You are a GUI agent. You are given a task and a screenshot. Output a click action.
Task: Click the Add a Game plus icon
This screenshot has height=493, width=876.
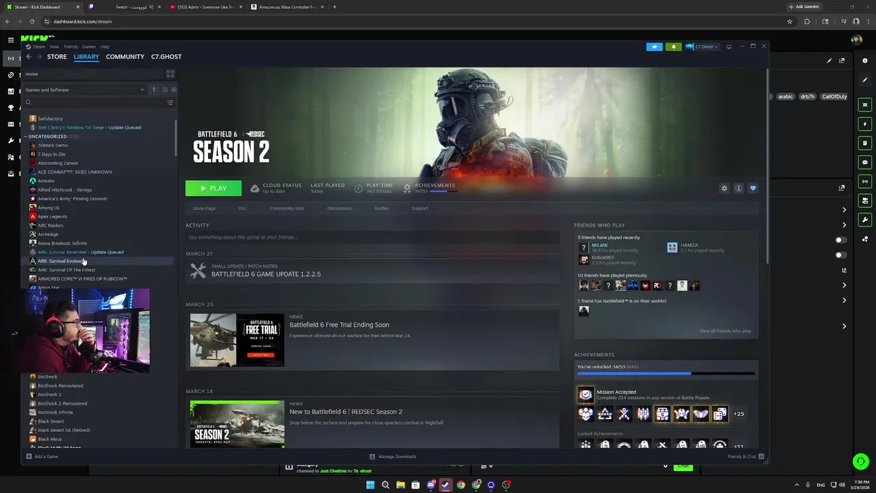(x=29, y=456)
